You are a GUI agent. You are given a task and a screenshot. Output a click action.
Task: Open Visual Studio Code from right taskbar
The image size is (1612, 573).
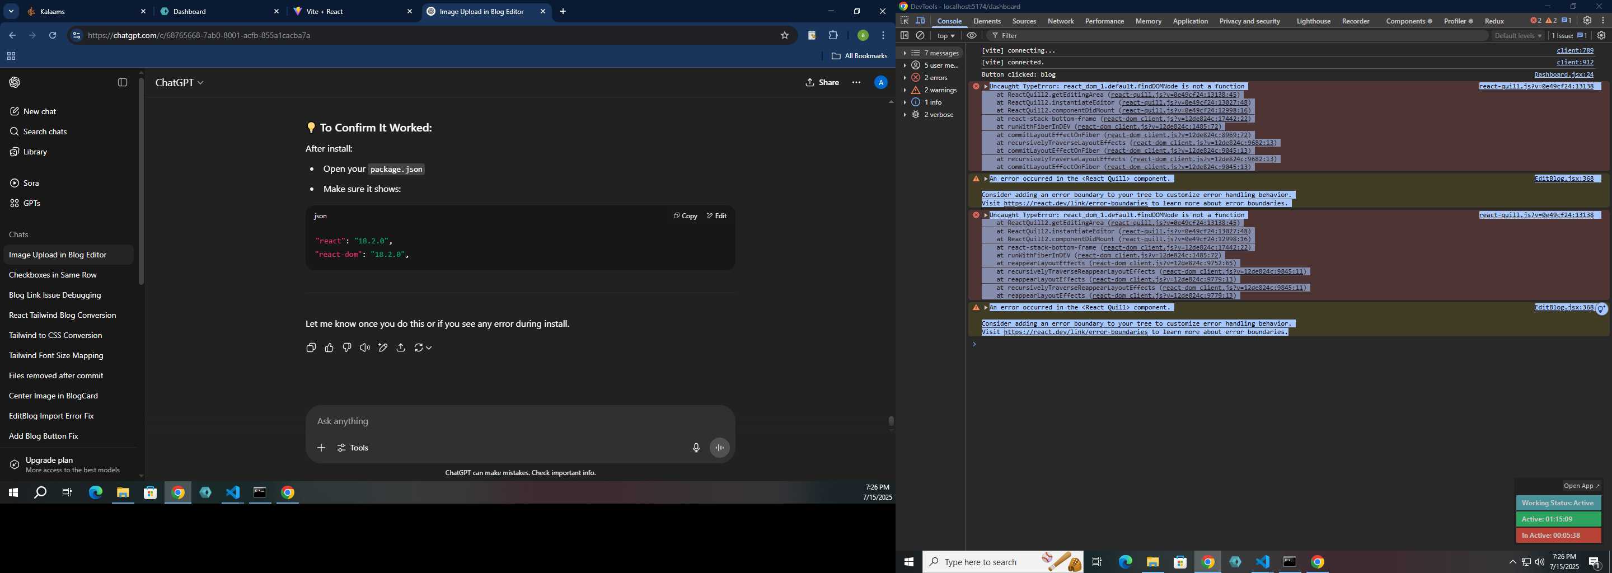click(x=1263, y=562)
